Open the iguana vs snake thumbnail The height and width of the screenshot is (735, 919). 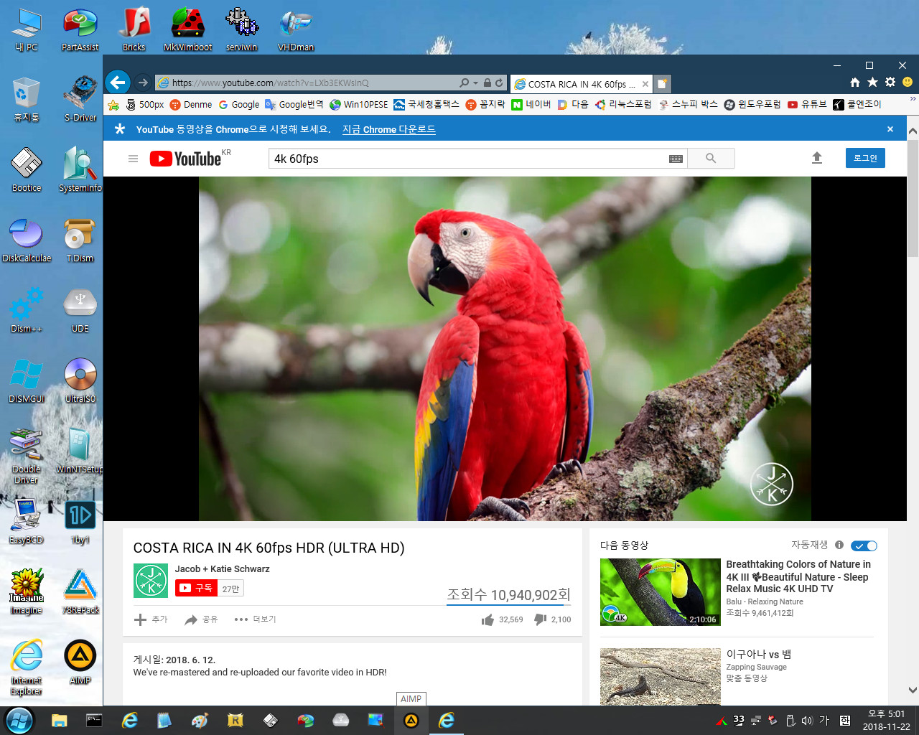[x=661, y=677]
